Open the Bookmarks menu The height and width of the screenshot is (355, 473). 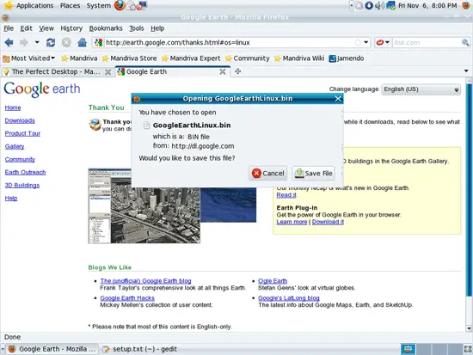(x=106, y=28)
